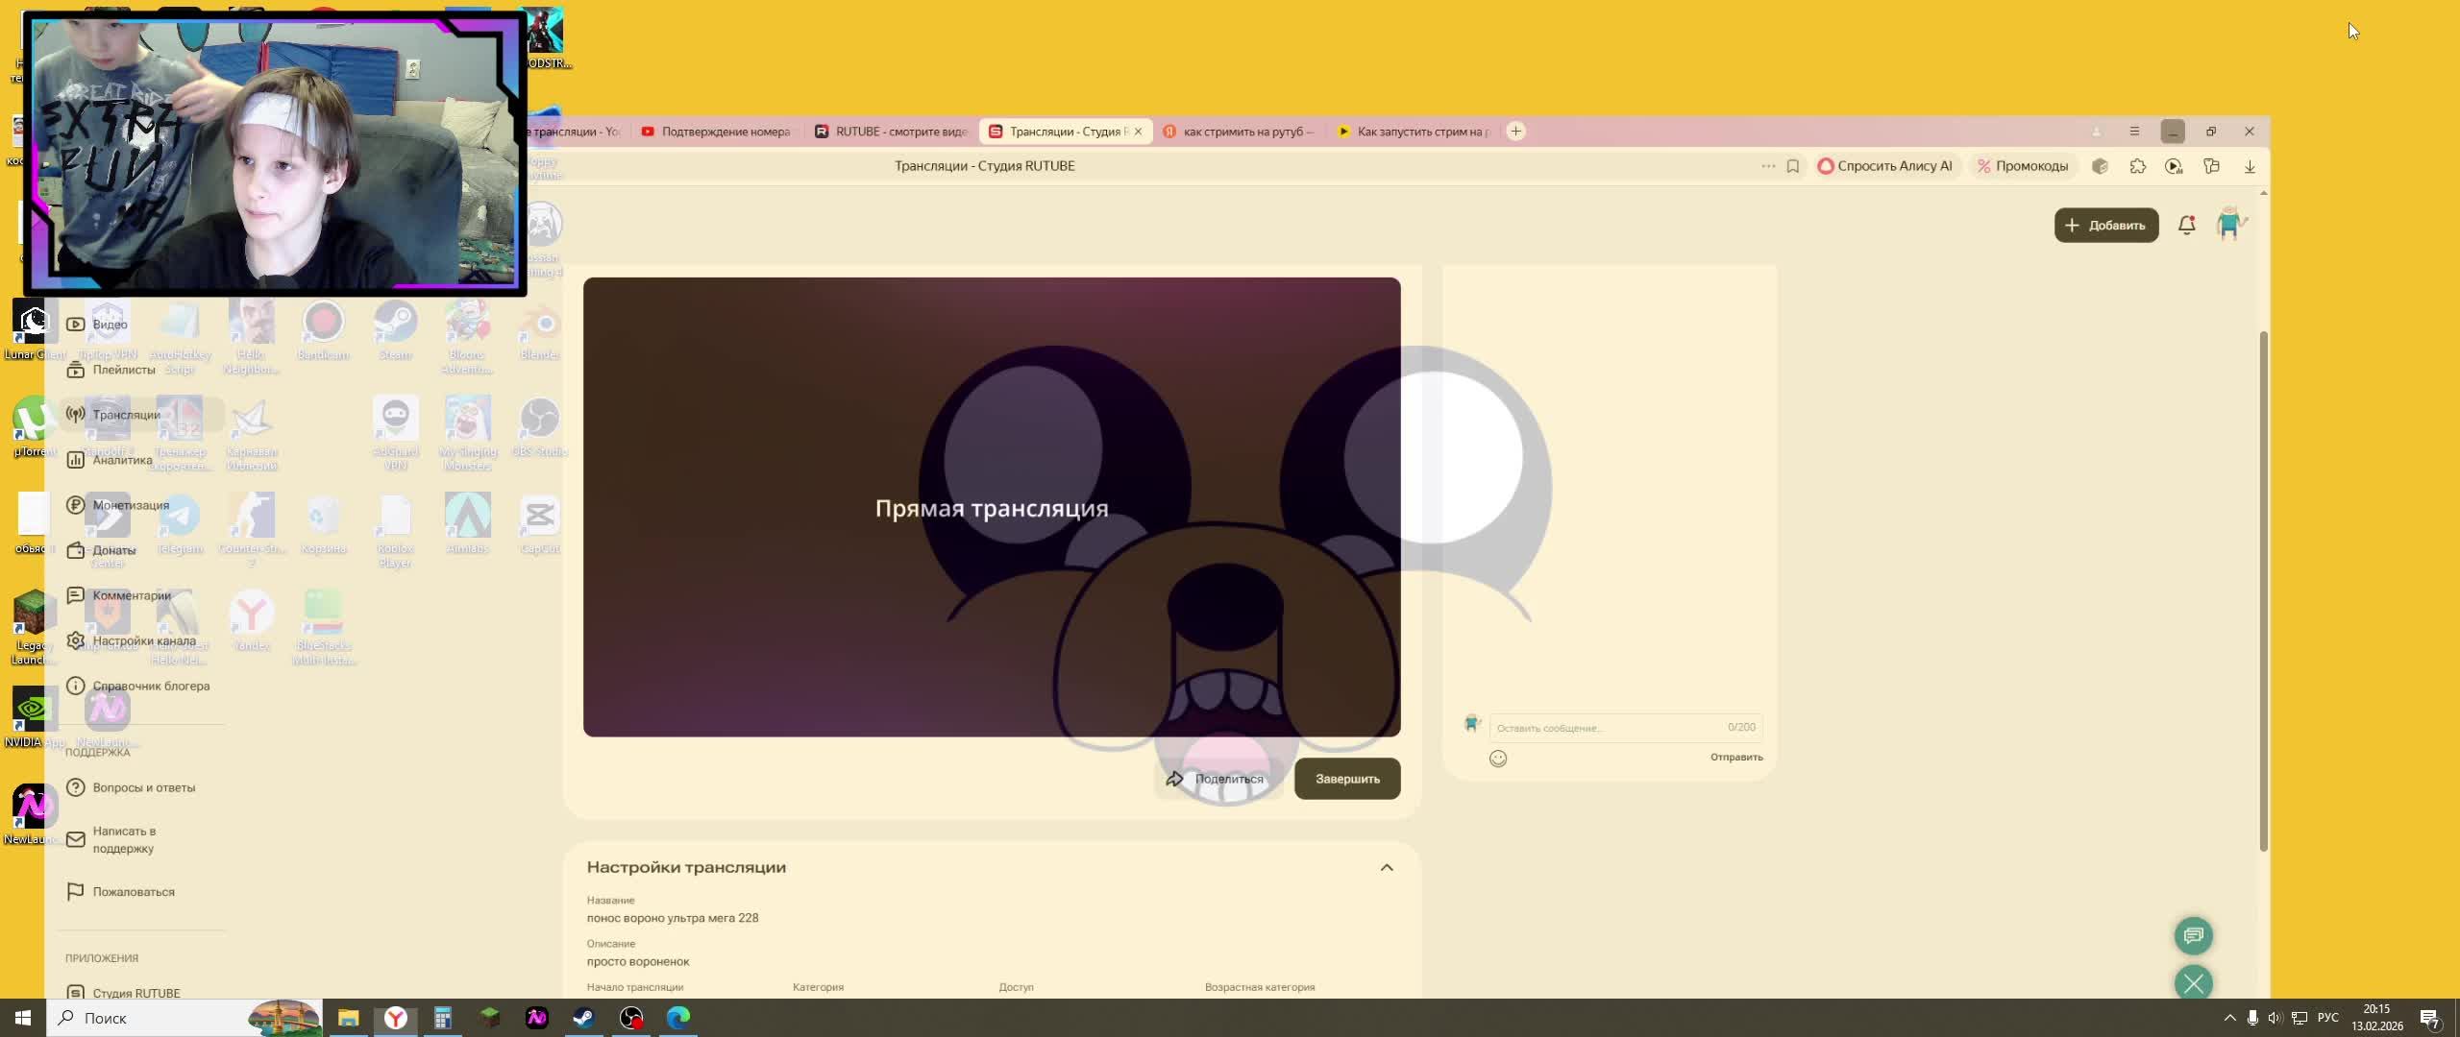Open Steam from the taskbar
This screenshot has width=2460, height=1037.
583,1018
